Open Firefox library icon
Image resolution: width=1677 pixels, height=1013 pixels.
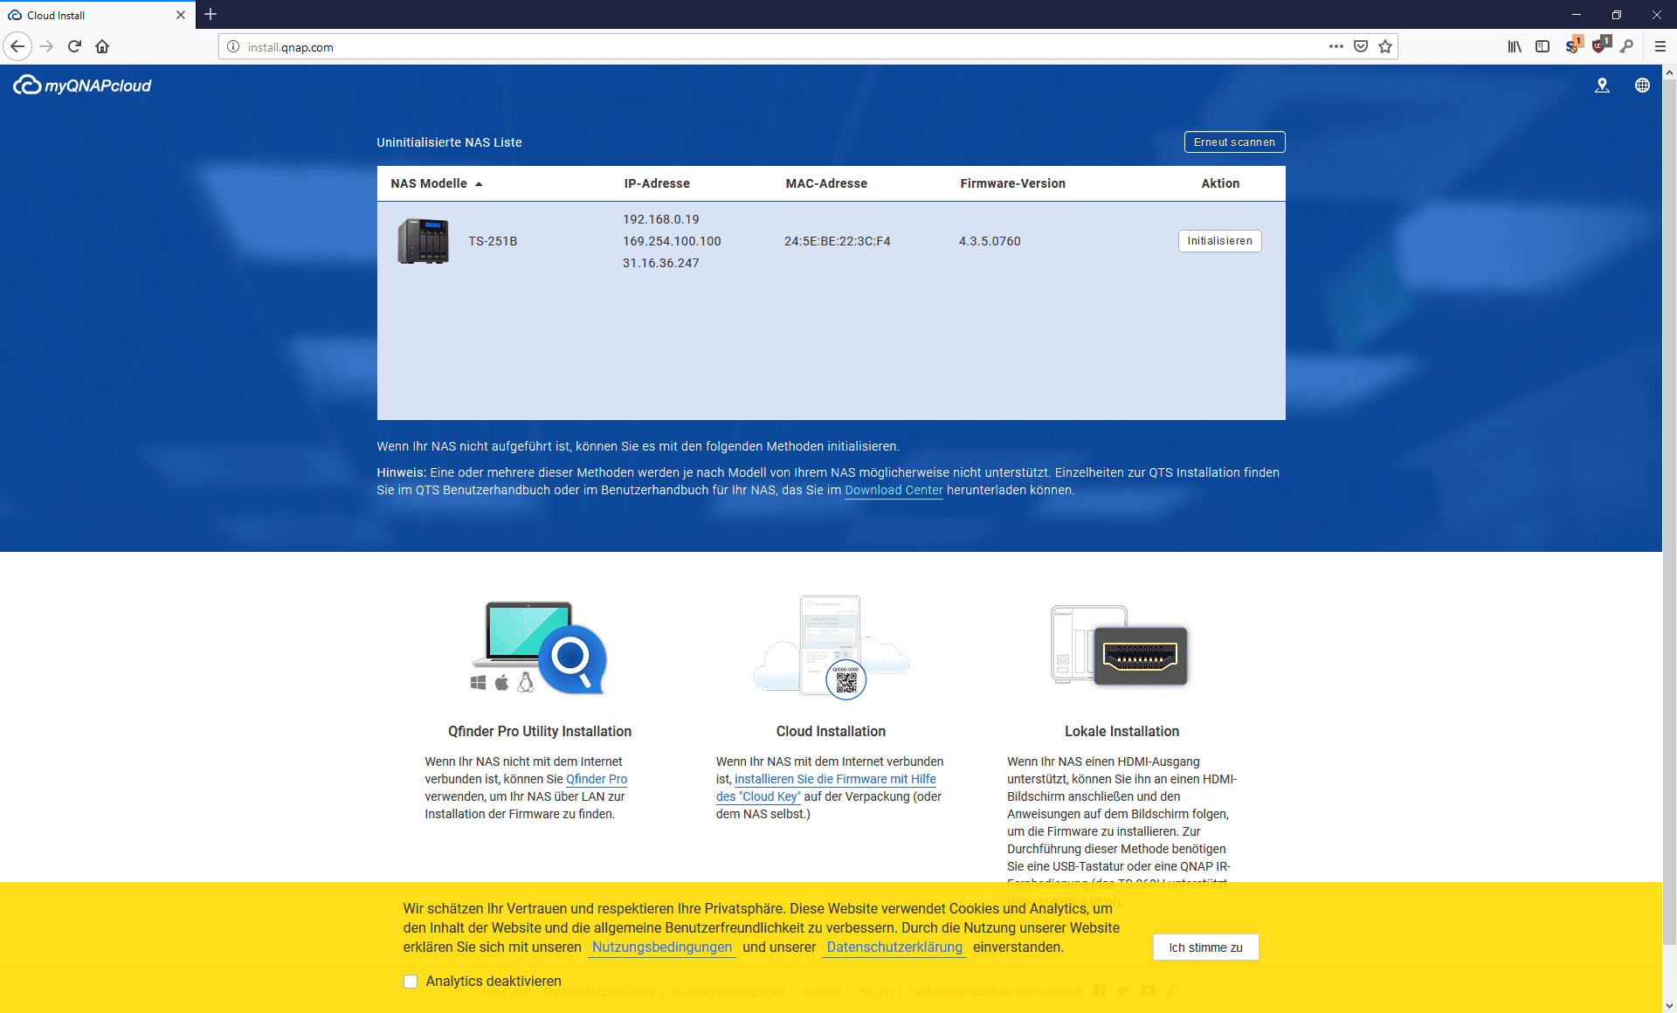pos(1515,46)
